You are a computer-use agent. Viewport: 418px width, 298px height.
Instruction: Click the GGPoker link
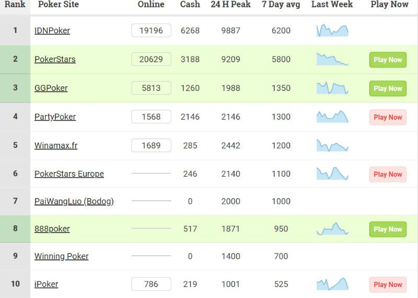[x=51, y=88]
